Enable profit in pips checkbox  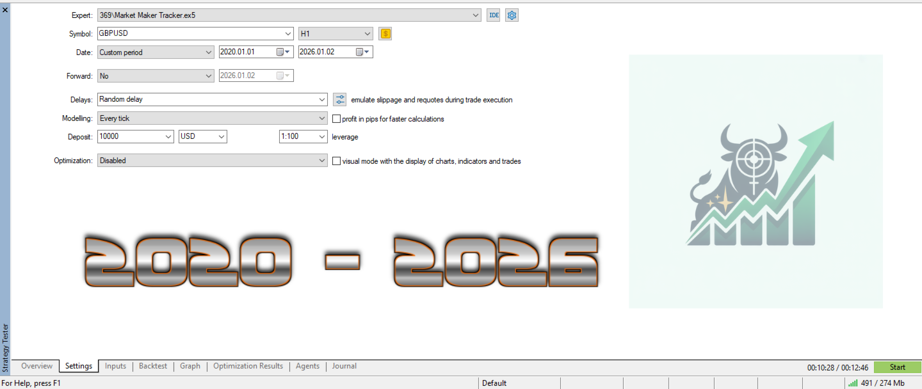tap(337, 118)
